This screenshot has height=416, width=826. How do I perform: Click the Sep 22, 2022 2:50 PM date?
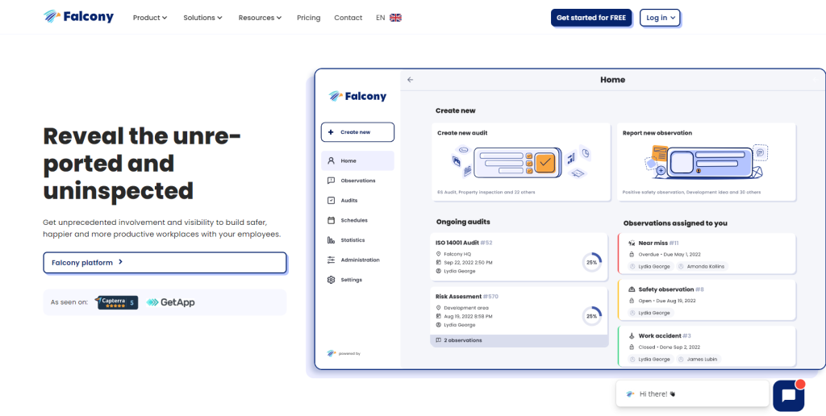tap(468, 262)
